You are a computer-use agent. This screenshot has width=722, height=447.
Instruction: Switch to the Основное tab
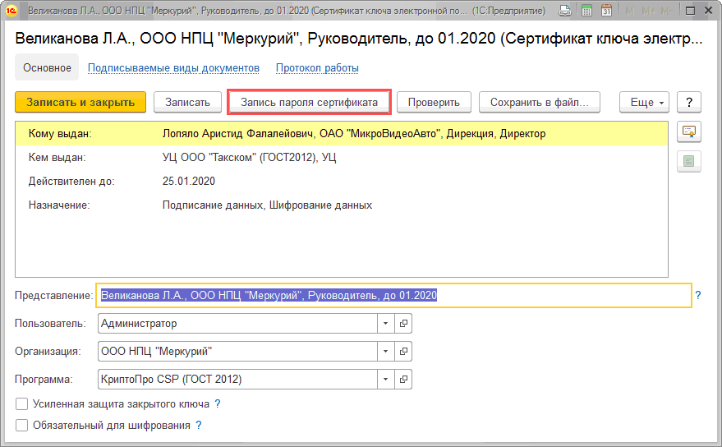point(47,67)
